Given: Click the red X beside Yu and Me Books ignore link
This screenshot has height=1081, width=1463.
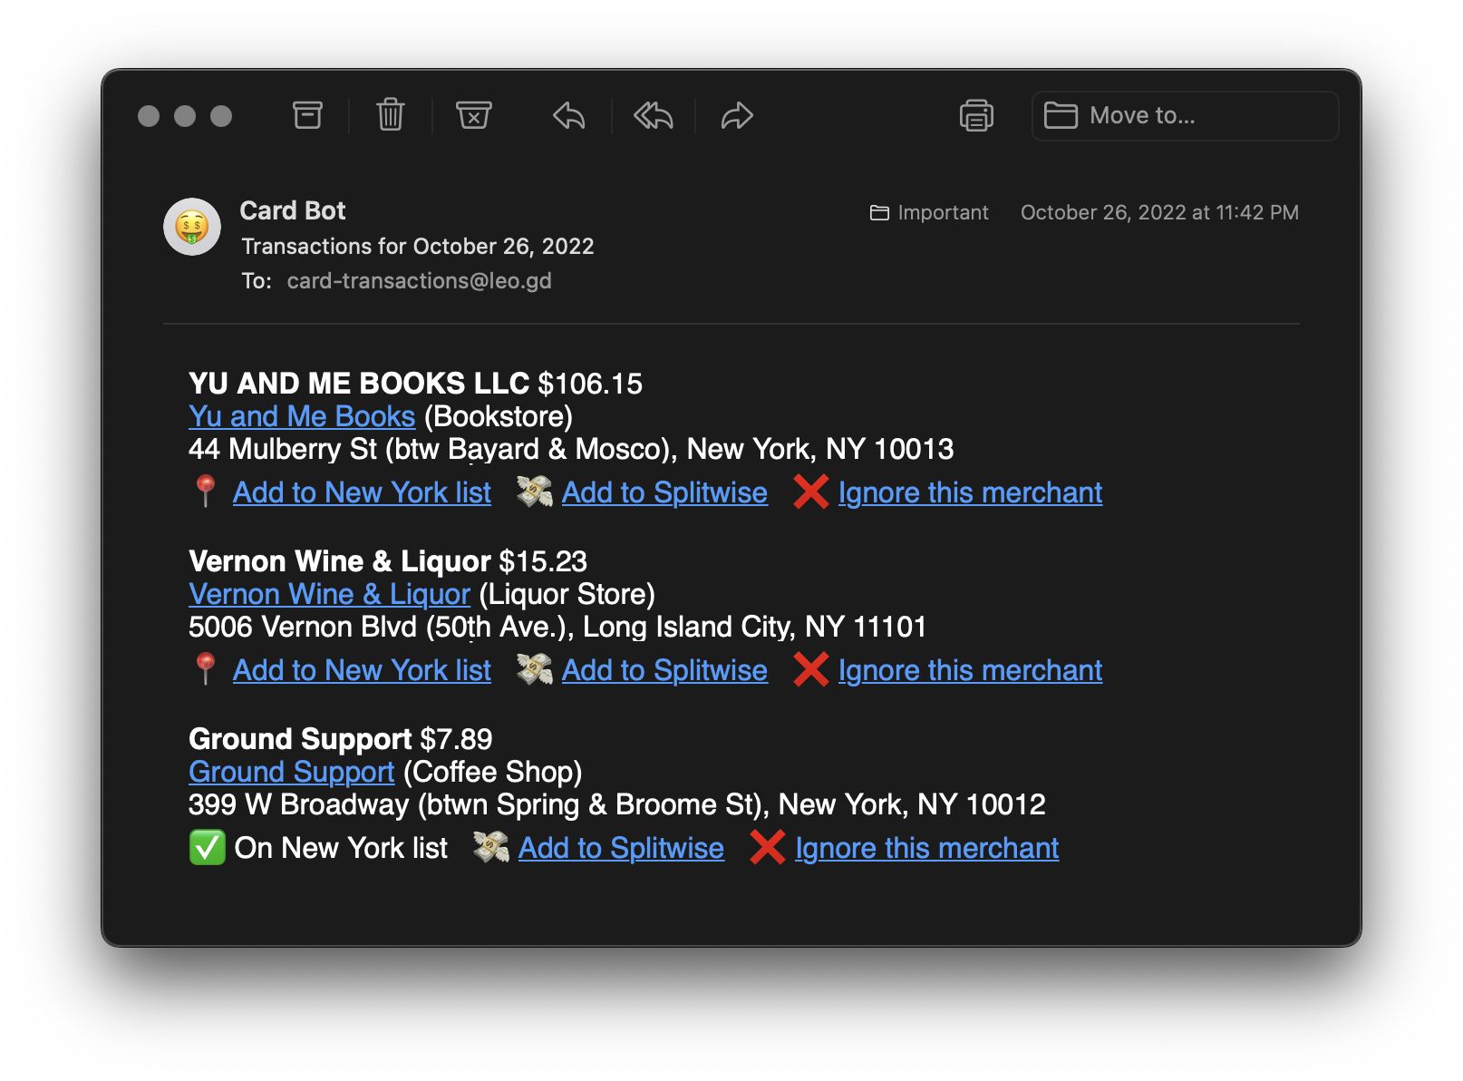Looking at the screenshot, I should 811,492.
